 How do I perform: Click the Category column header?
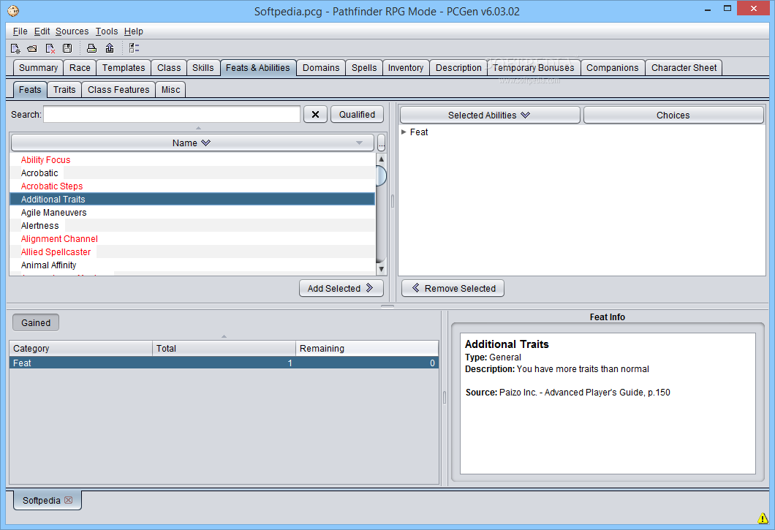(x=81, y=348)
